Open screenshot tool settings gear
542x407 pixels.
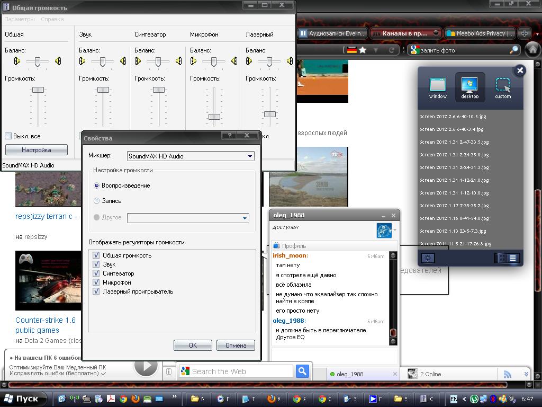tap(428, 258)
